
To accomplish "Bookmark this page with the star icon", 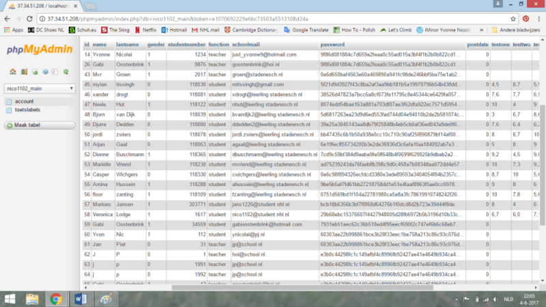I will (x=513, y=19).
